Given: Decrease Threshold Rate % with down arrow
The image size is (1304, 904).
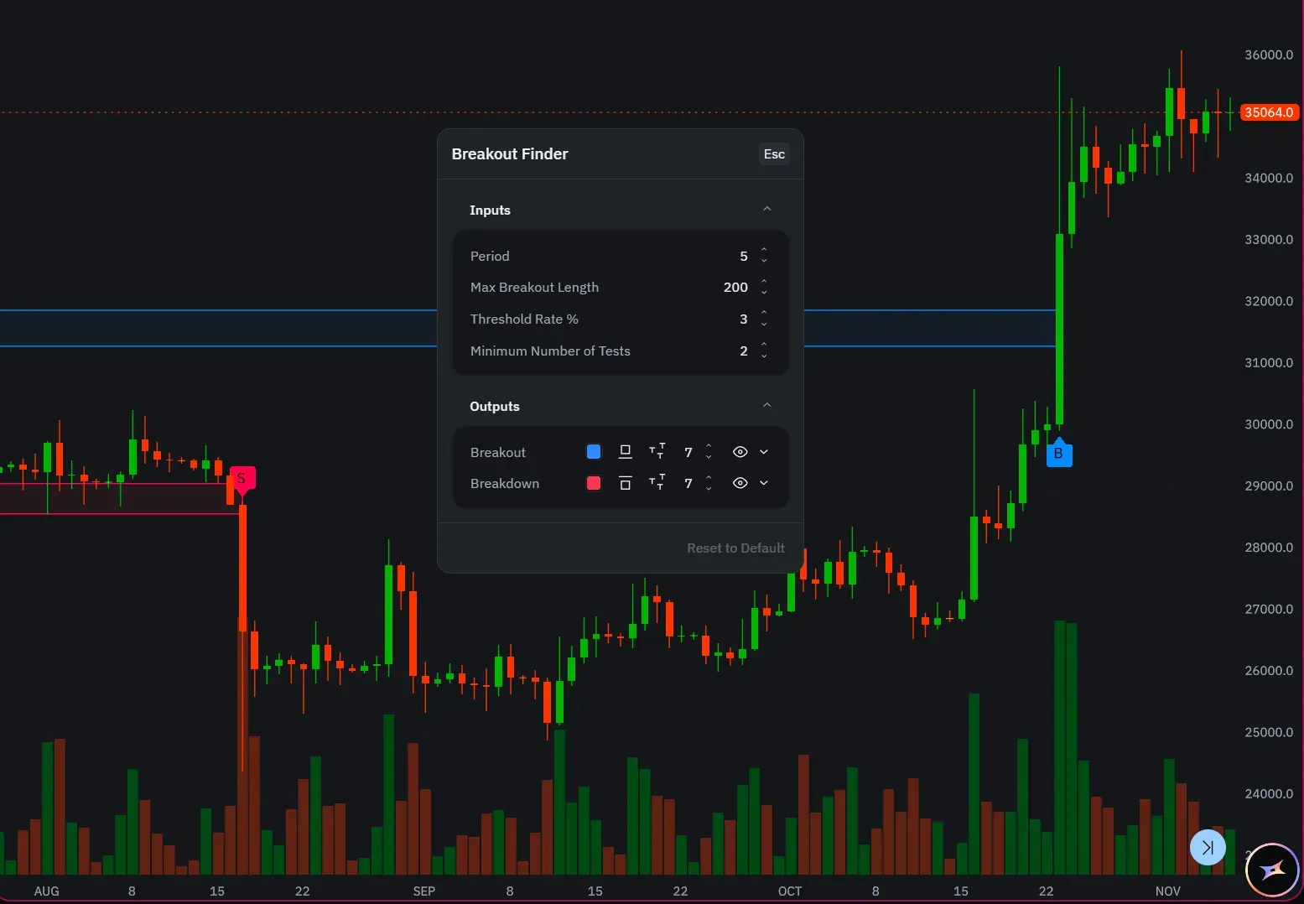Looking at the screenshot, I should pyautogui.click(x=764, y=325).
